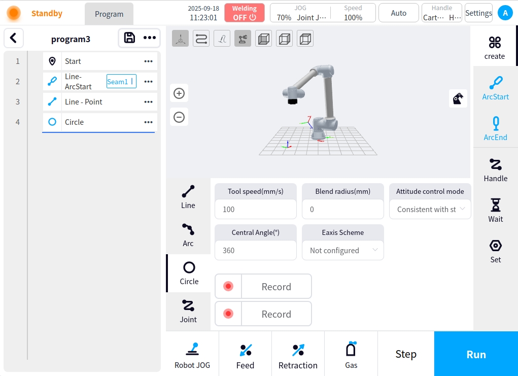
Task: Click the Step button
Action: [x=405, y=354]
